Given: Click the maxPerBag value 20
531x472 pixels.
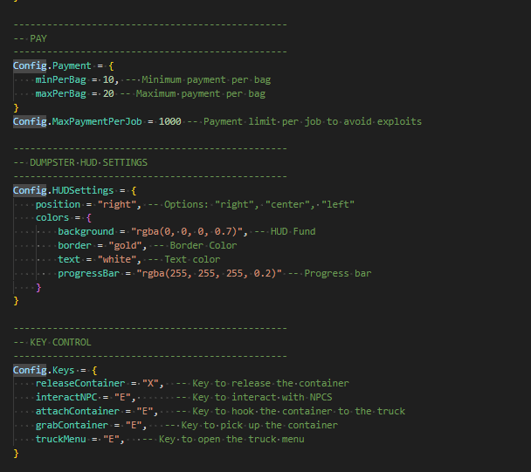Looking at the screenshot, I should point(108,93).
